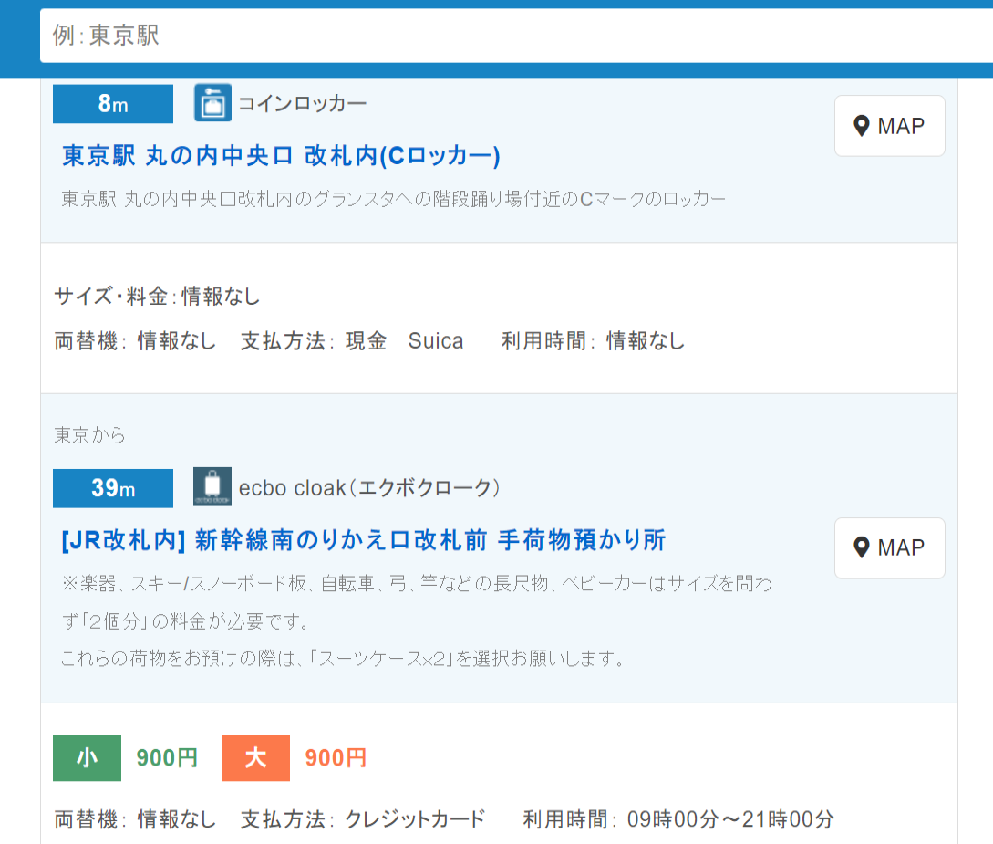This screenshot has height=844, width=993.
Task: Open the 東京駅 丸の内中央口 改札内(Cロッカー) link
Action: coord(281,156)
